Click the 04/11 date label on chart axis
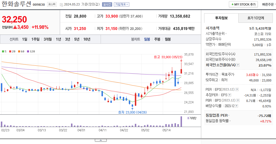 pos(102,130)
